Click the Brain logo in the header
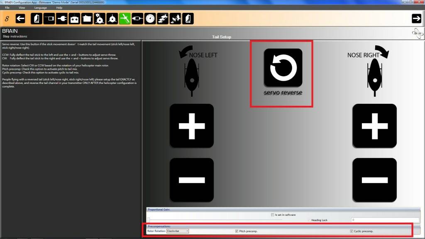This screenshot has height=239, width=425. [418, 33]
